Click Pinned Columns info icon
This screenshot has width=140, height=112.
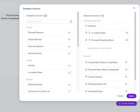(x=99, y=21)
